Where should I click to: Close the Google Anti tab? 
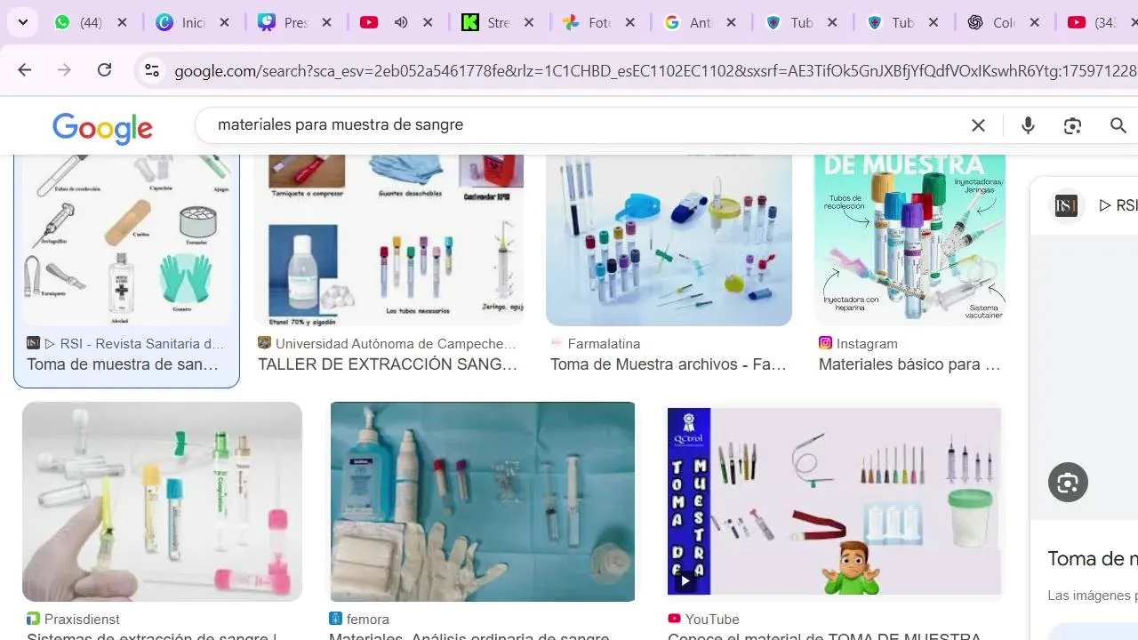(x=732, y=22)
